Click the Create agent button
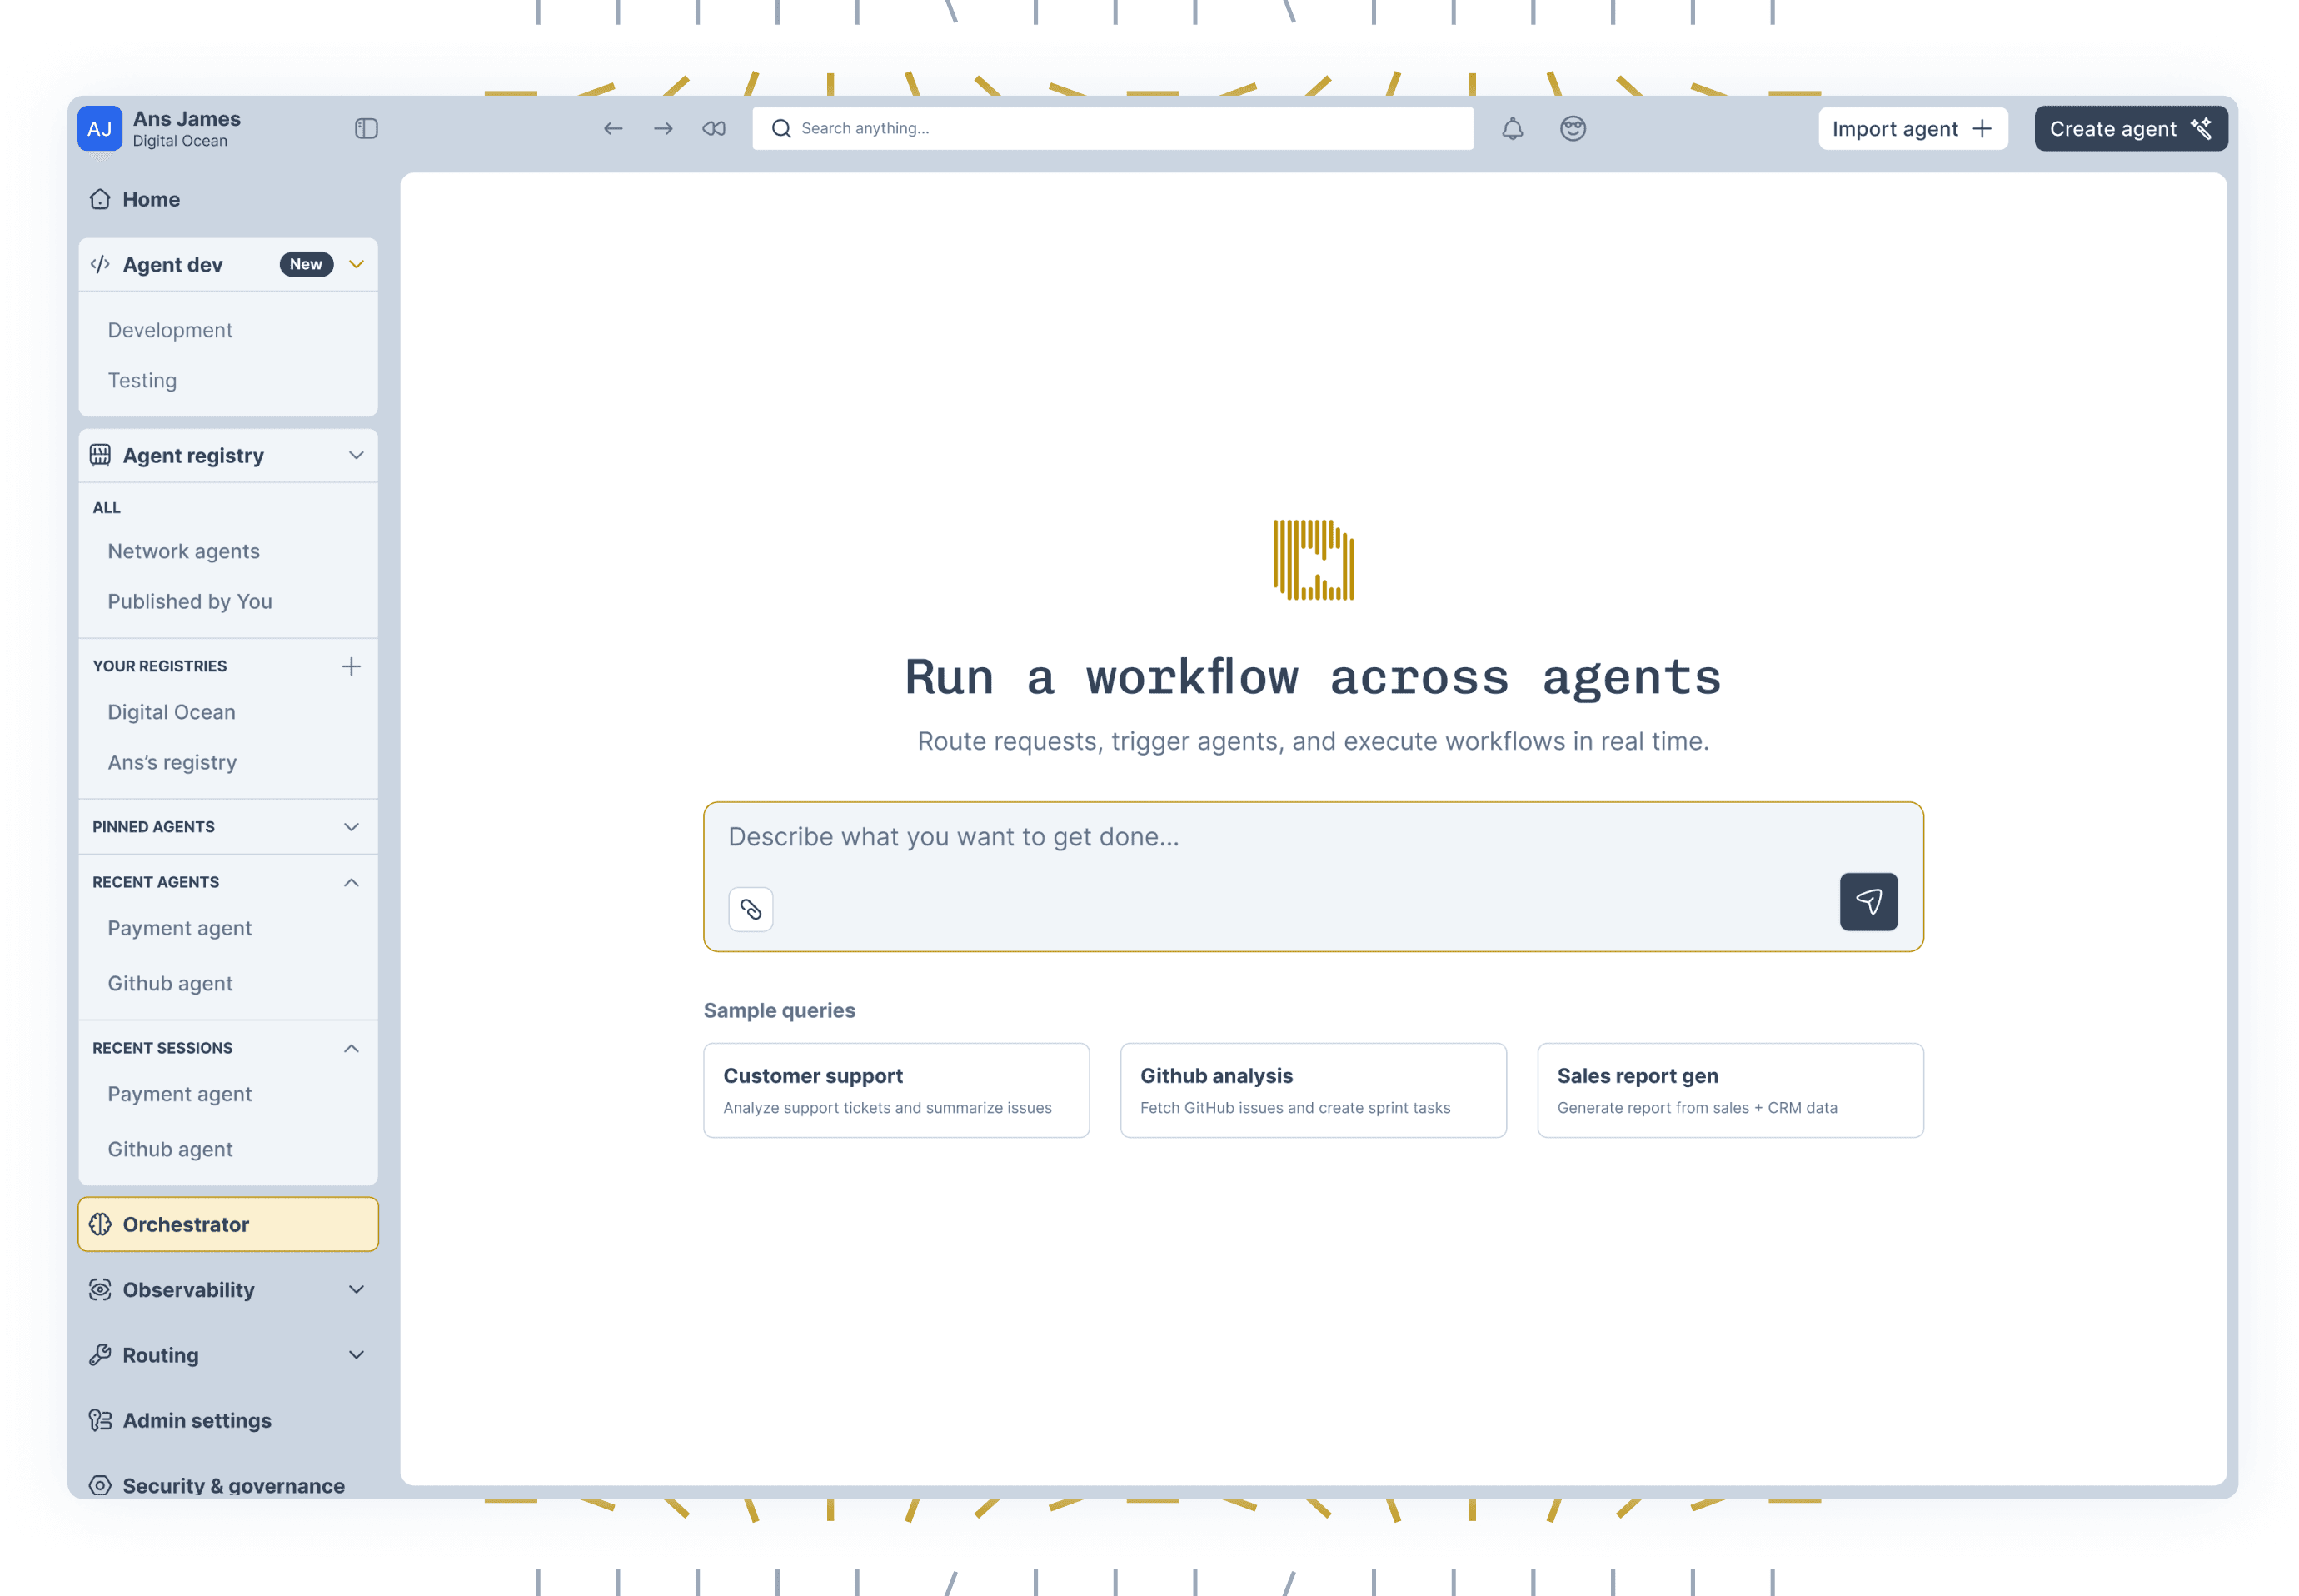 [2130, 128]
